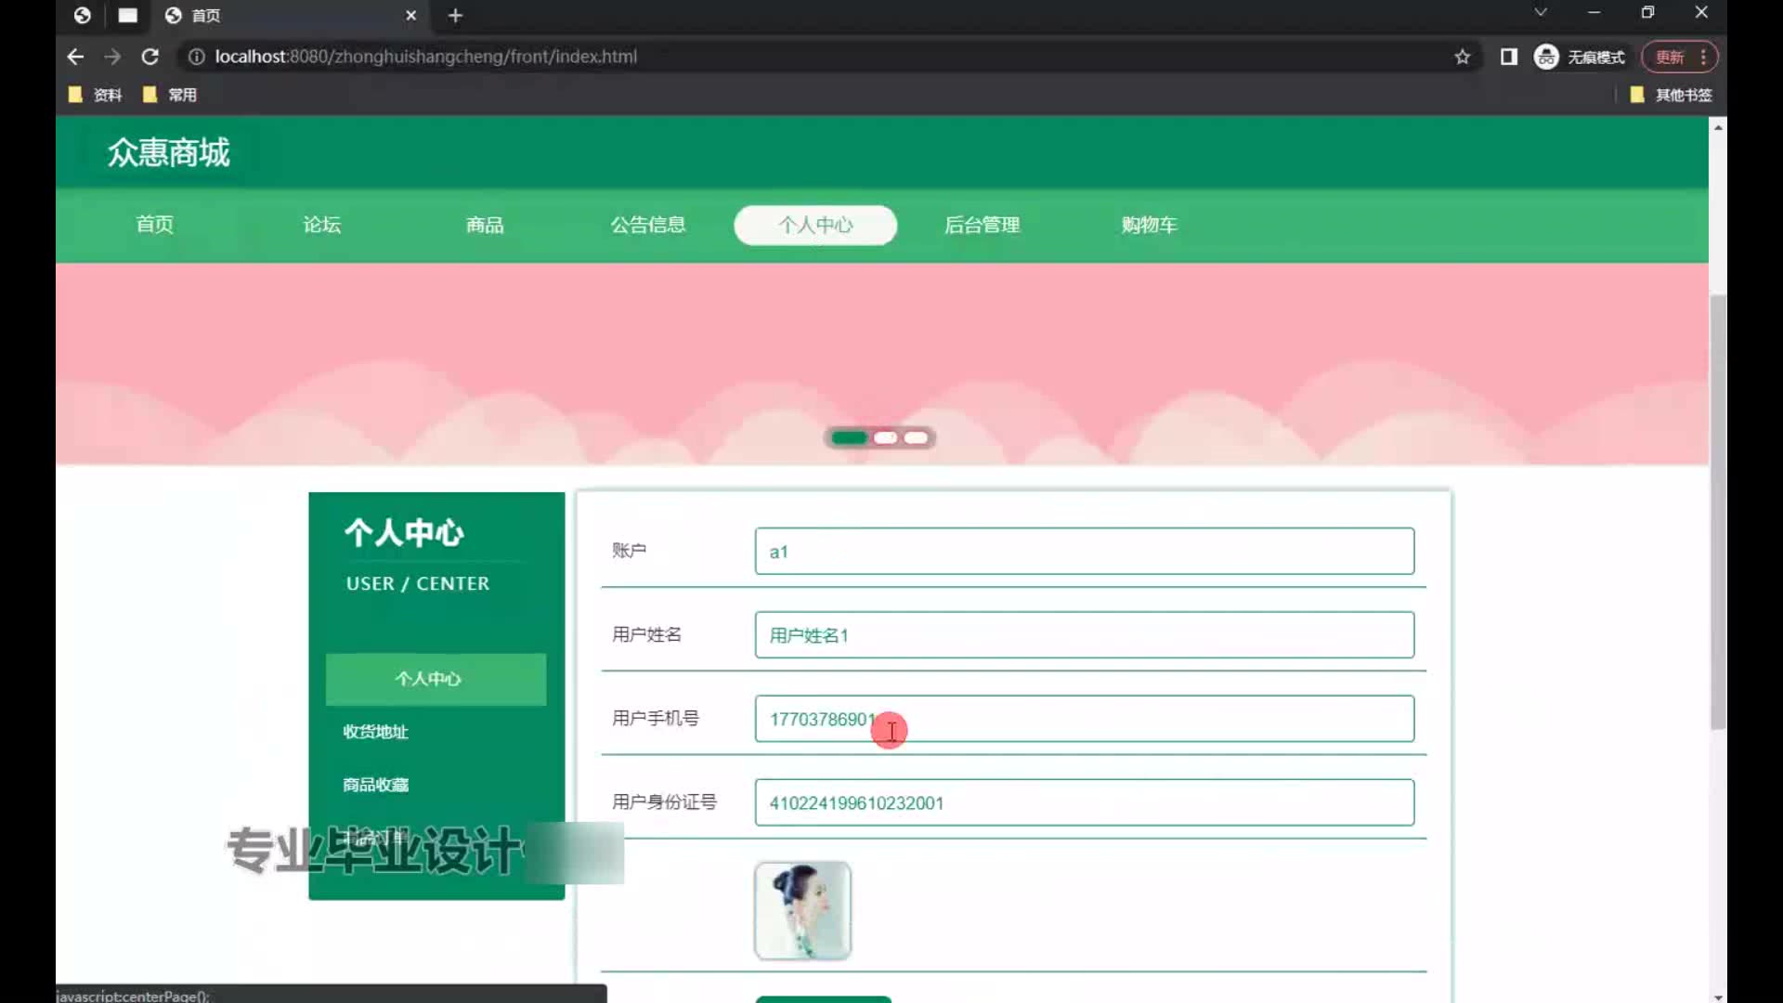Screen dimensions: 1783x1003
Task: Click the user avatar thumbnail
Action: (x=802, y=911)
